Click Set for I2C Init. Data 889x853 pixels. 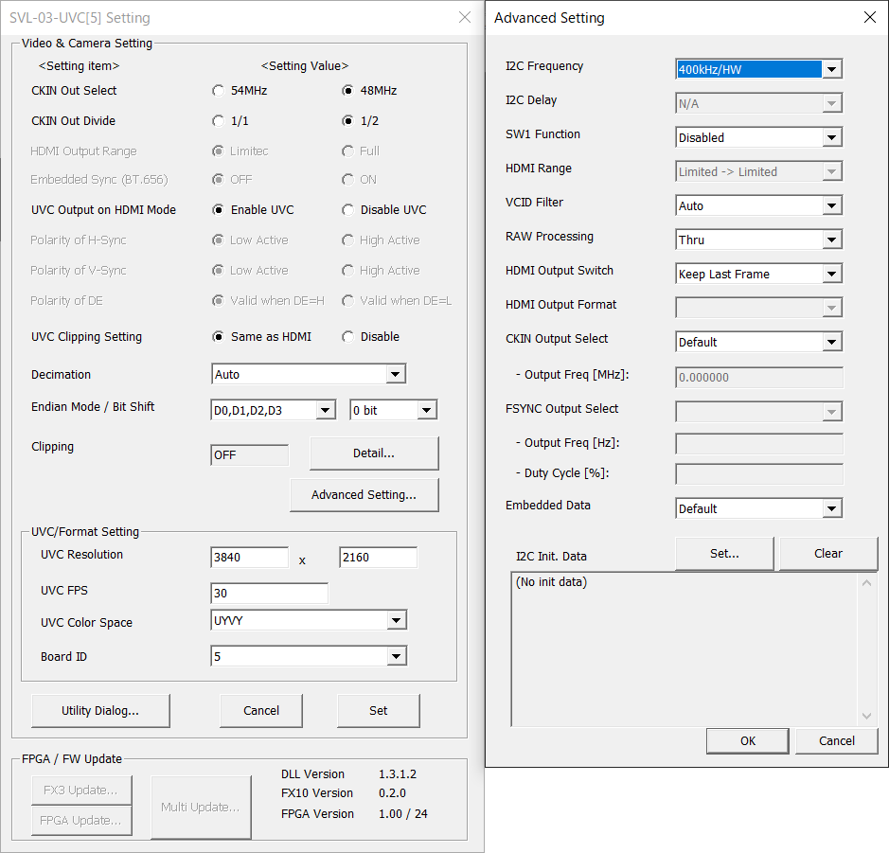[724, 554]
